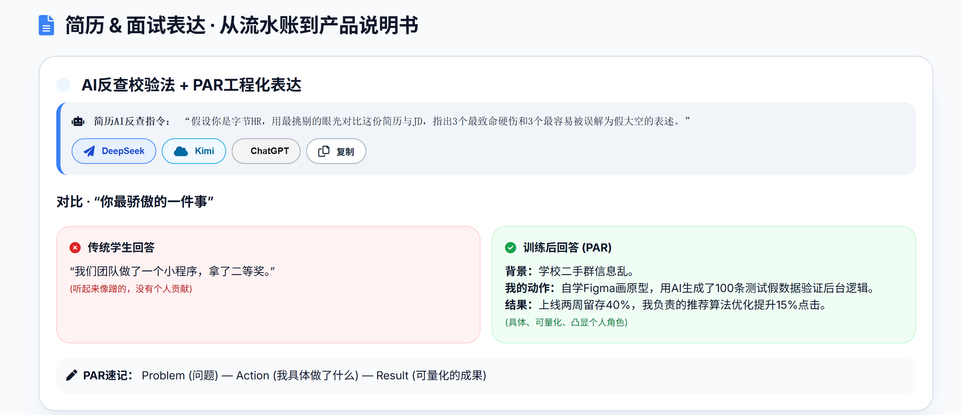Click the pencil icon before PAR速记
This screenshot has width=961, height=415.
point(72,375)
